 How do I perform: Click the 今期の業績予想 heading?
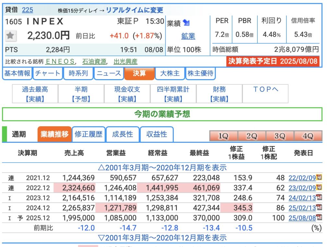point(162,114)
